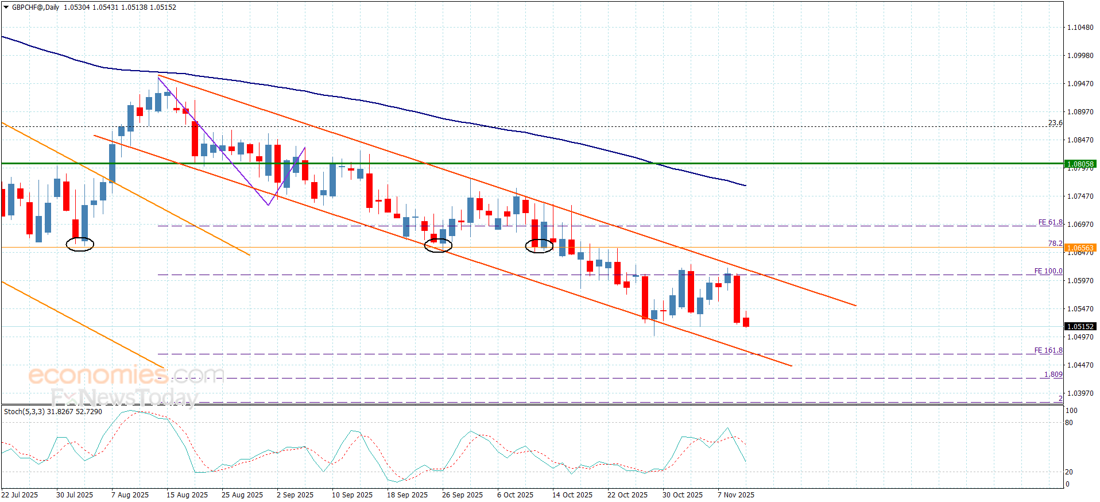The image size is (1100, 502).
Task: Click the 22 Jul 2025 date label
Action: tap(20, 495)
